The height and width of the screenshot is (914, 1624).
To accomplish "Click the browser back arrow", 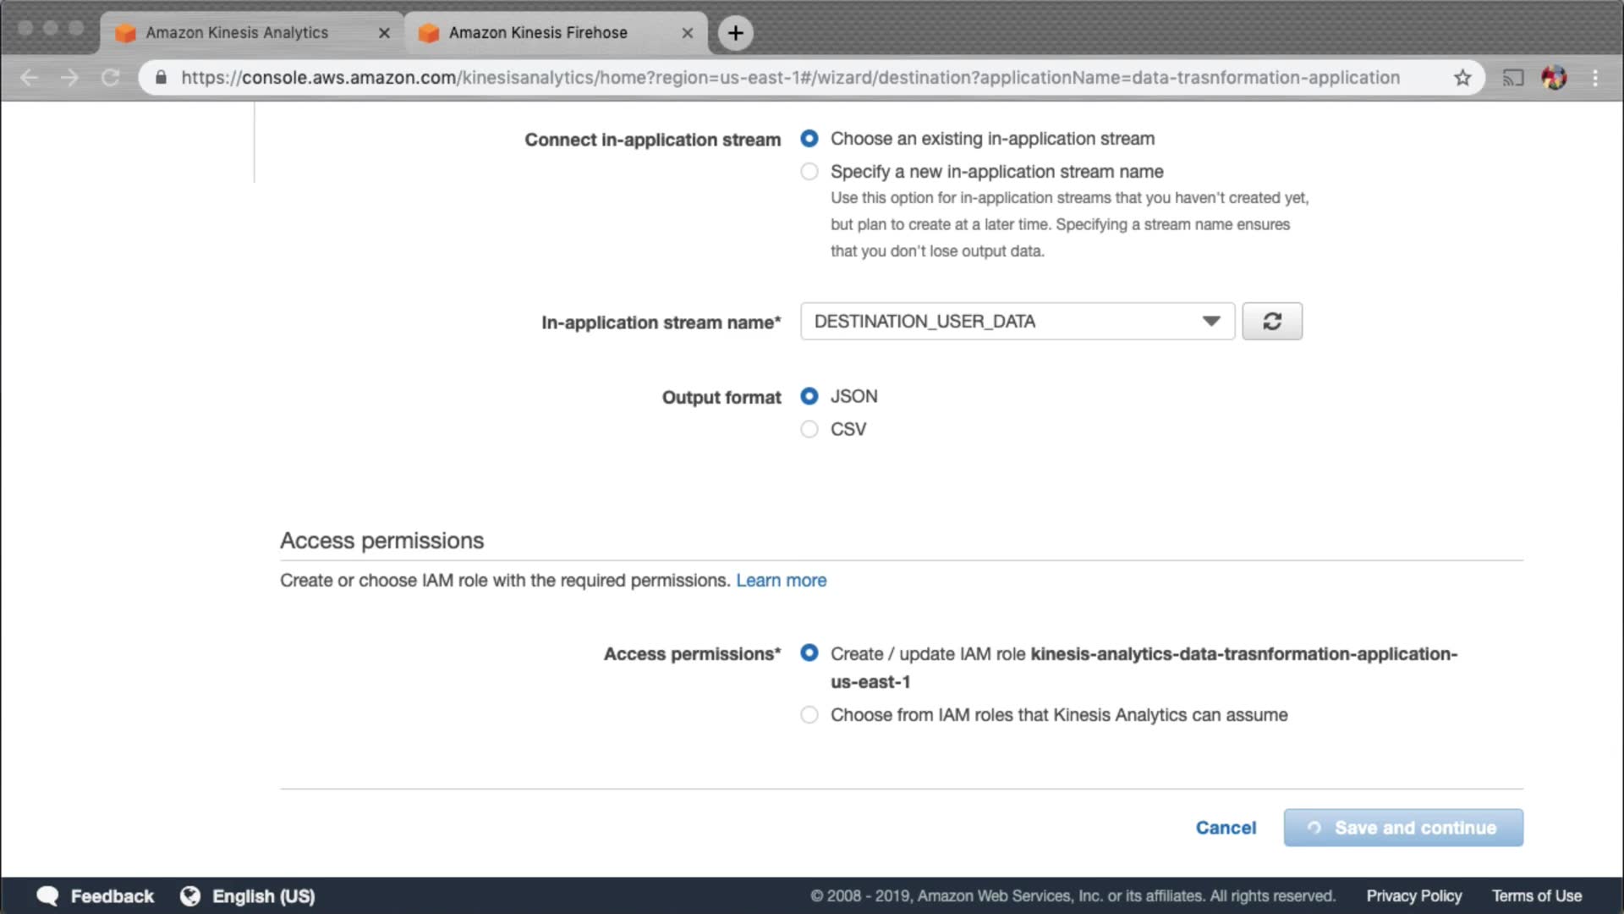I will pyautogui.click(x=30, y=78).
